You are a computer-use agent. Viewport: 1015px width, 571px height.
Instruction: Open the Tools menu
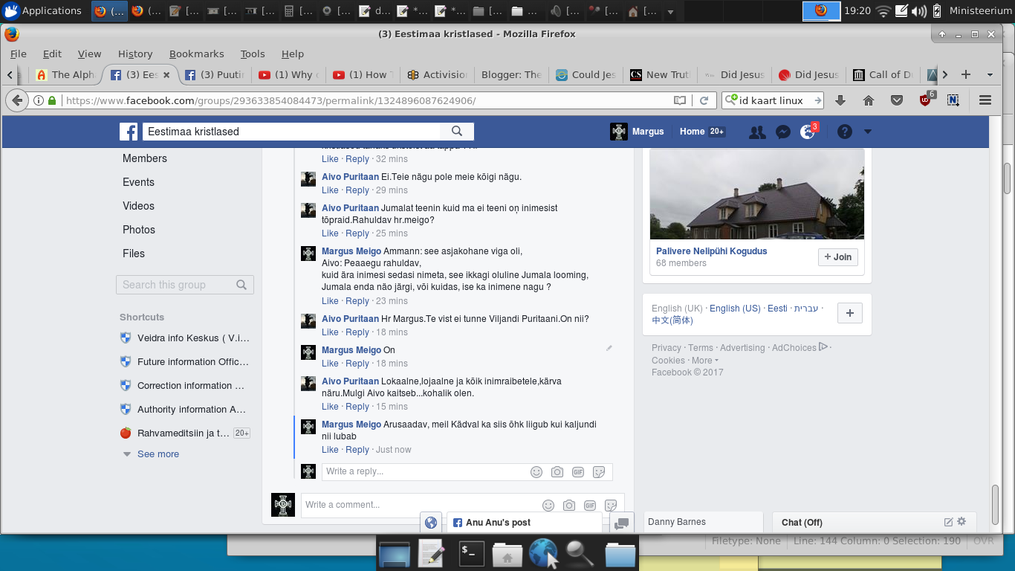(x=253, y=54)
